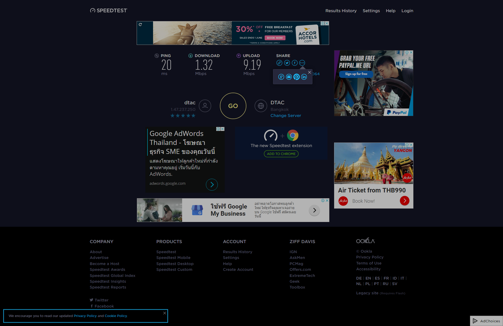Close the share options popup

(310, 72)
